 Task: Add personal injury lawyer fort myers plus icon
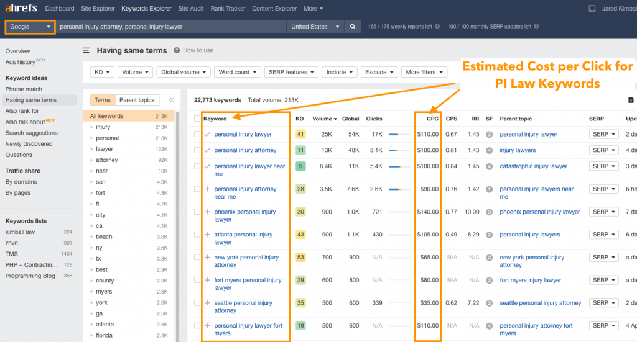(207, 325)
